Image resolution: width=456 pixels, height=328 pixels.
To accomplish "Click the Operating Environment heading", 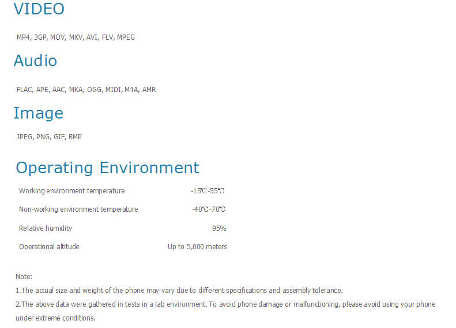I will point(107,168).
